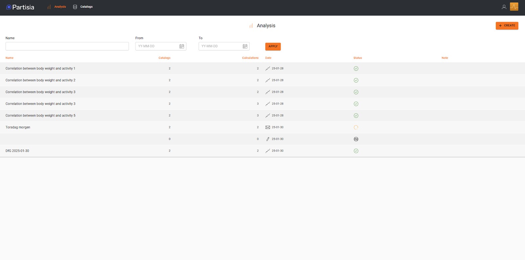525x260 pixels.
Task: Sort by the Calculations column header
Action: 250,58
